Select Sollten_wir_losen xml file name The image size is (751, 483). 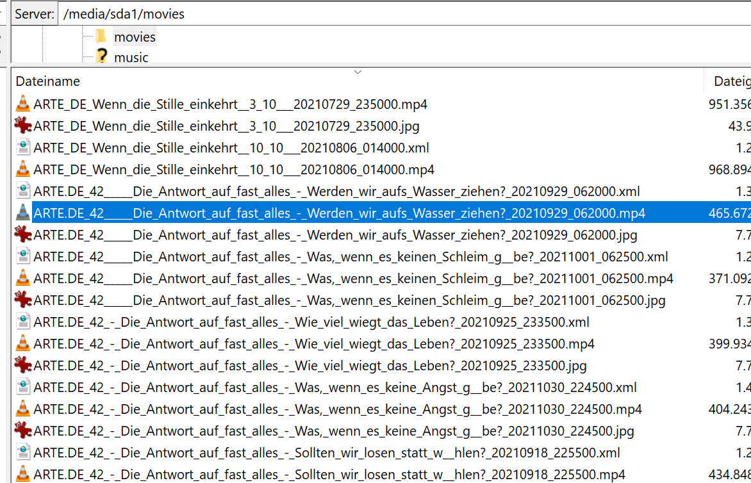coord(327,452)
